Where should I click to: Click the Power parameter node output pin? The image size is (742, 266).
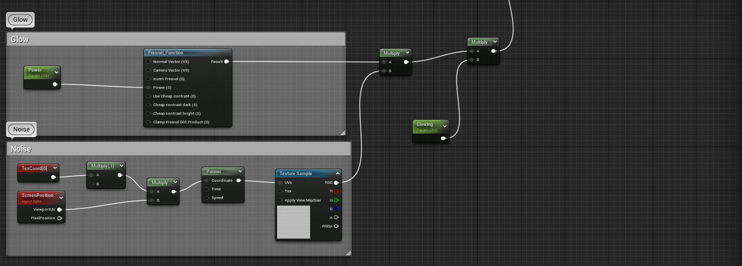point(55,84)
